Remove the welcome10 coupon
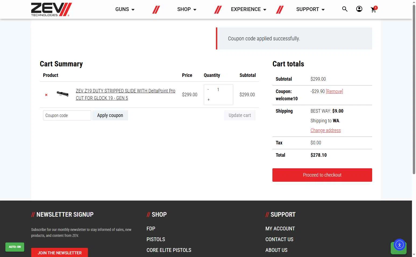This screenshot has height=257, width=416. click(334, 91)
